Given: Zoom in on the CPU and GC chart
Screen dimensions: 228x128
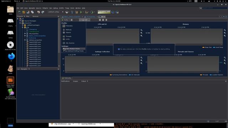Looking at the screenshot, I should coord(141,30).
